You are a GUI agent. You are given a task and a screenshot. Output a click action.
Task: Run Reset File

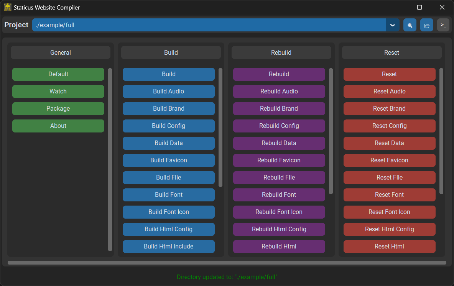pyautogui.click(x=390, y=178)
